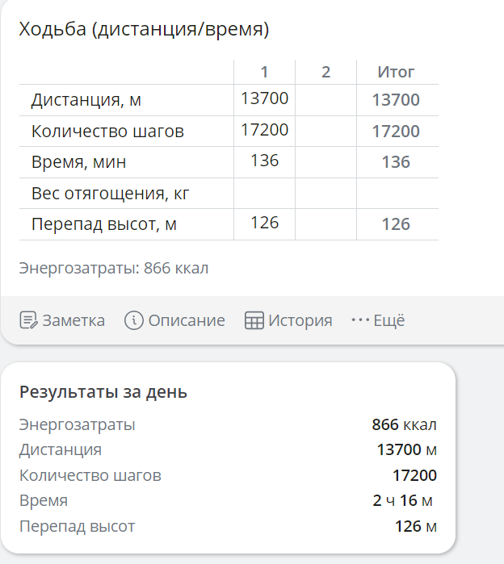This screenshot has width=504, height=564.
Task: Click the Ходьба (дистанция/время) exercise title
Action: pyautogui.click(x=145, y=30)
